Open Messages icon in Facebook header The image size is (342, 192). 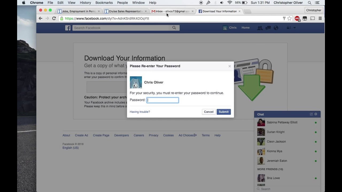pyautogui.click(x=268, y=28)
